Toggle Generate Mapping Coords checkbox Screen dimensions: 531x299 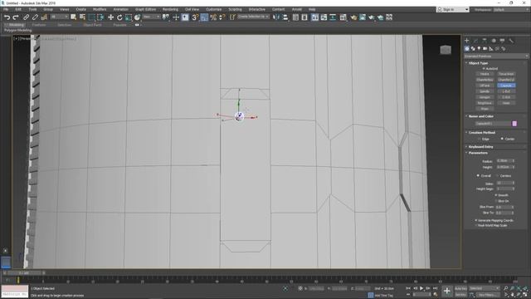(x=476, y=220)
